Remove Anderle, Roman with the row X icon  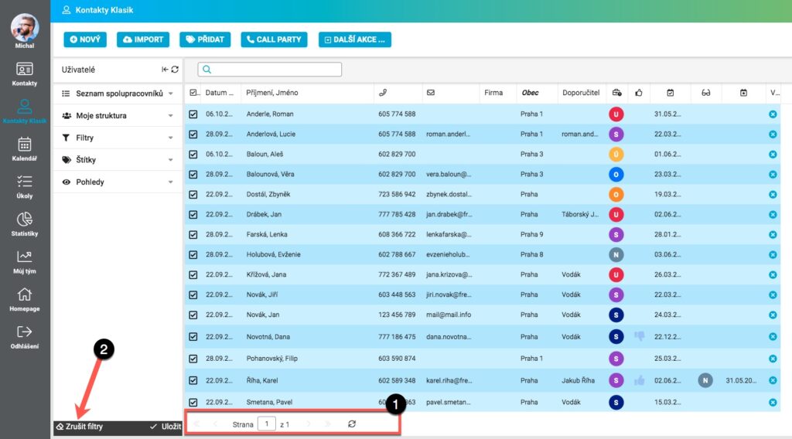tap(773, 114)
